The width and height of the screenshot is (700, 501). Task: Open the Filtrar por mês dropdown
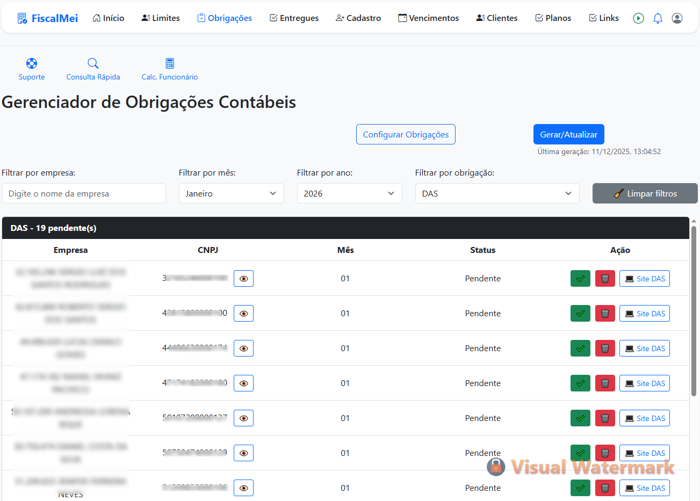pyautogui.click(x=231, y=193)
